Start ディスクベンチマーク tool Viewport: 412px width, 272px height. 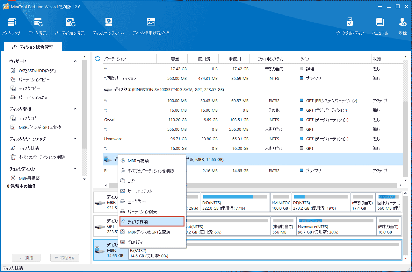pos(109,27)
